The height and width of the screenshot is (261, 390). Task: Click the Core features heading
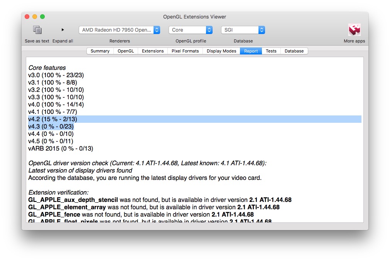point(47,68)
